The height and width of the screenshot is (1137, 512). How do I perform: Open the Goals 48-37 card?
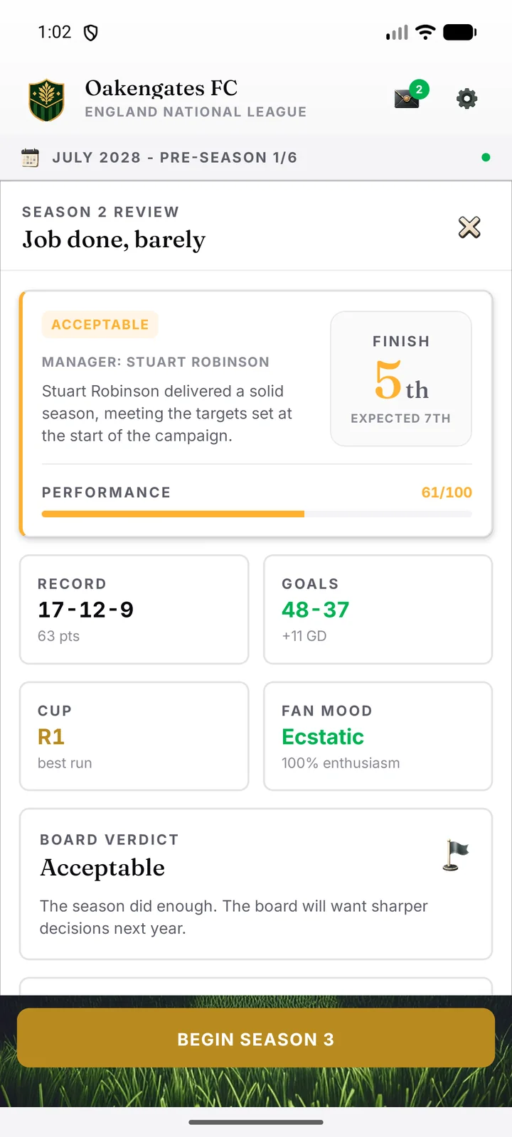click(378, 610)
